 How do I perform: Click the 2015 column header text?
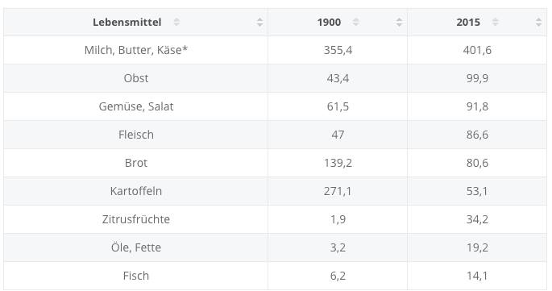pos(468,23)
